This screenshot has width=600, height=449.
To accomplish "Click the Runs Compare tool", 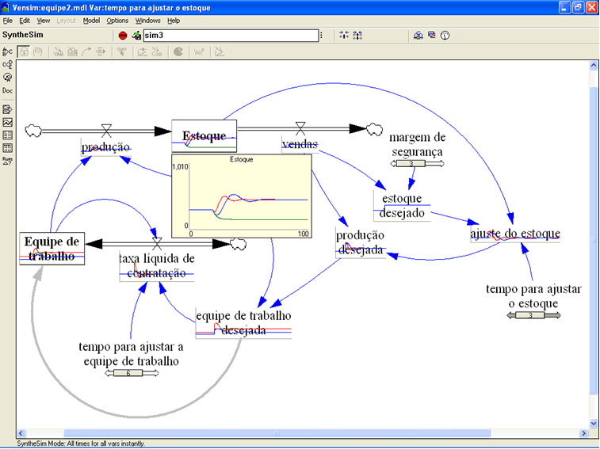I will pyautogui.click(x=7, y=160).
